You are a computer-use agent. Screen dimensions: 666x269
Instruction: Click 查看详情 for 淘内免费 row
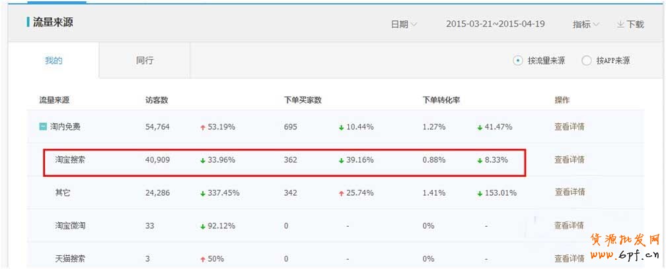(569, 127)
